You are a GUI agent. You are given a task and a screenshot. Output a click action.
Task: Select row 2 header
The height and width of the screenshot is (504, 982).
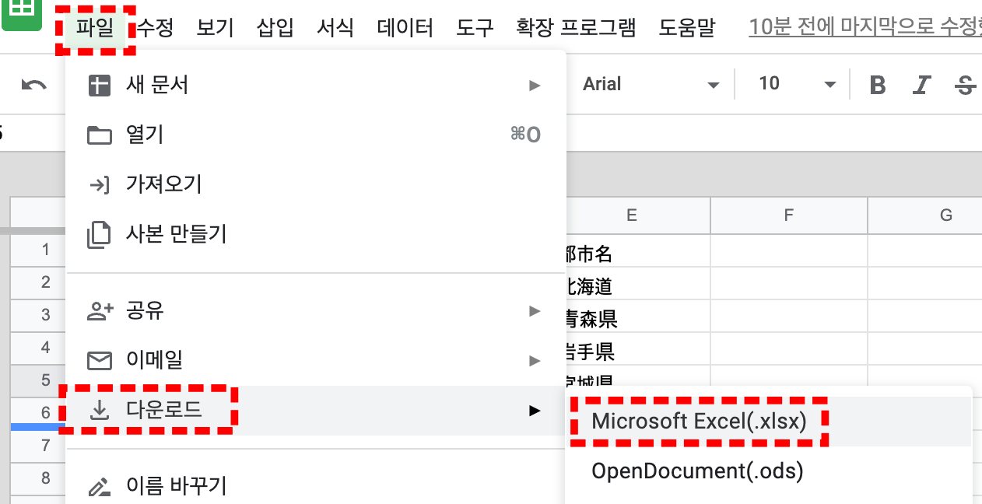[x=38, y=282]
